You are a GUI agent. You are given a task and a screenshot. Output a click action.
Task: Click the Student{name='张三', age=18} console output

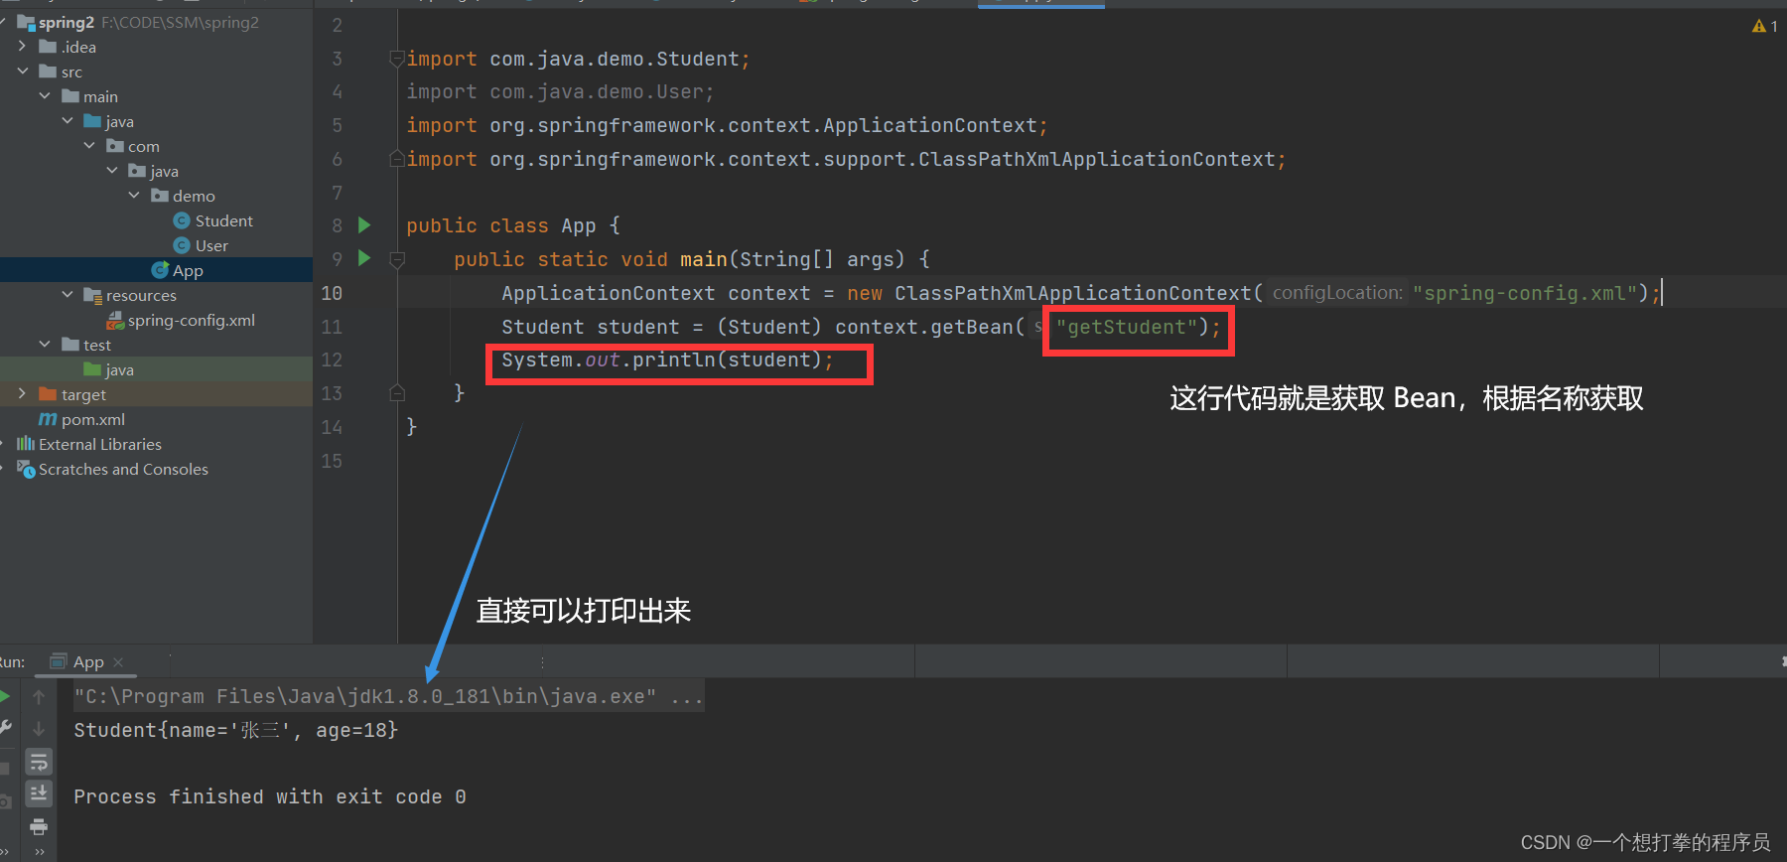pos(236,730)
